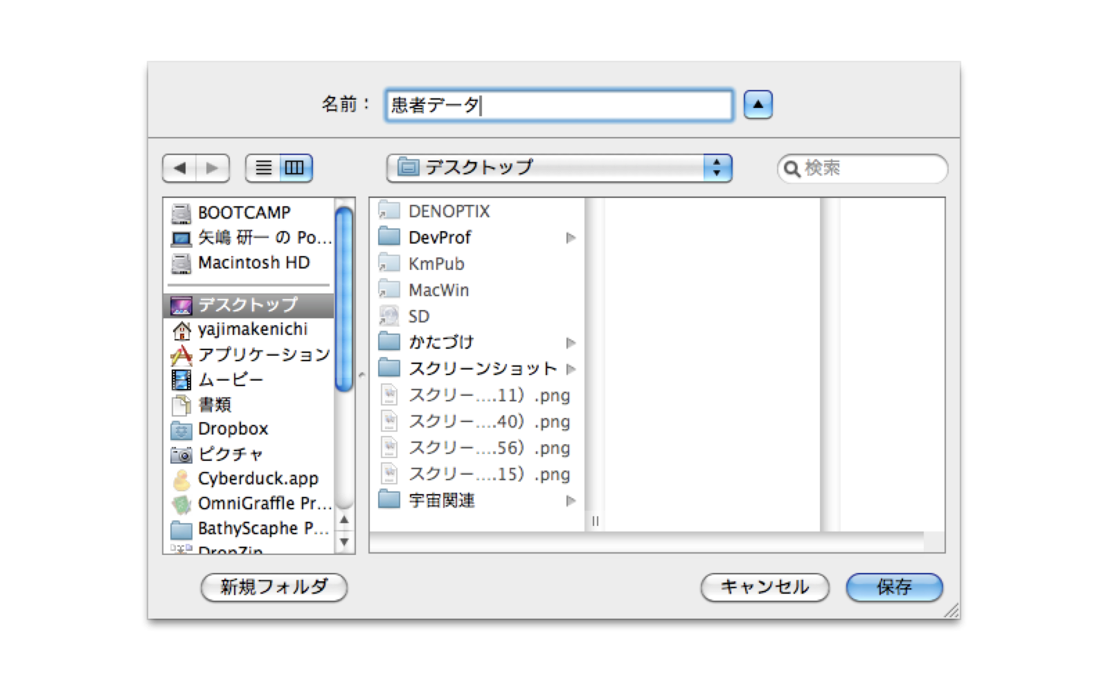The width and height of the screenshot is (1108, 692).
Task: Collapse the dialog with the triangle button
Action: tap(758, 104)
